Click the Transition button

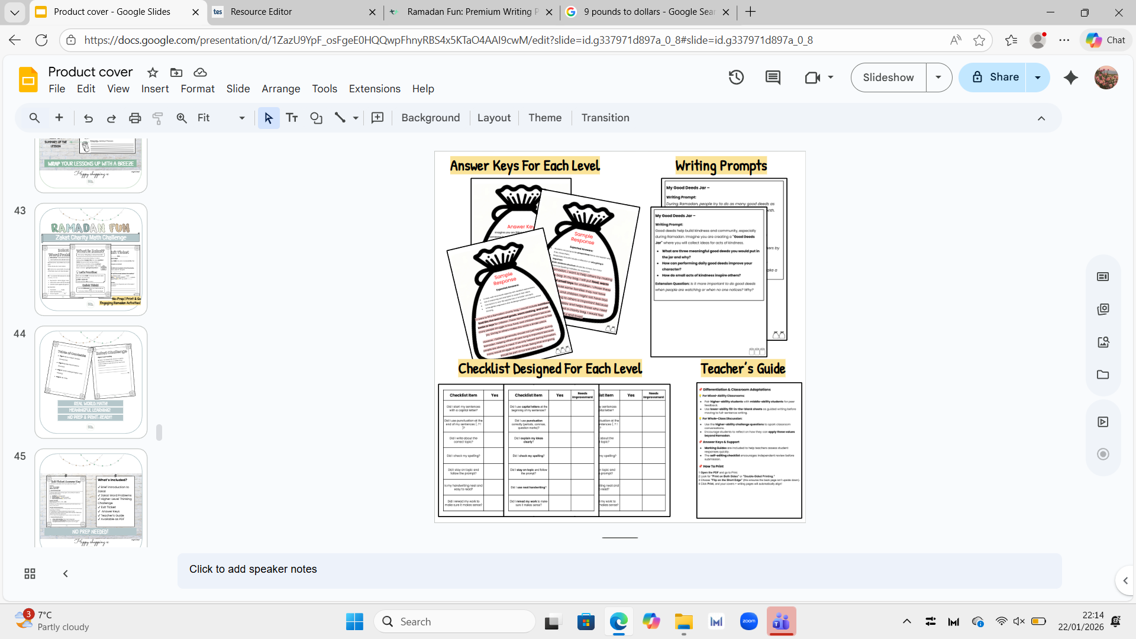[605, 118]
